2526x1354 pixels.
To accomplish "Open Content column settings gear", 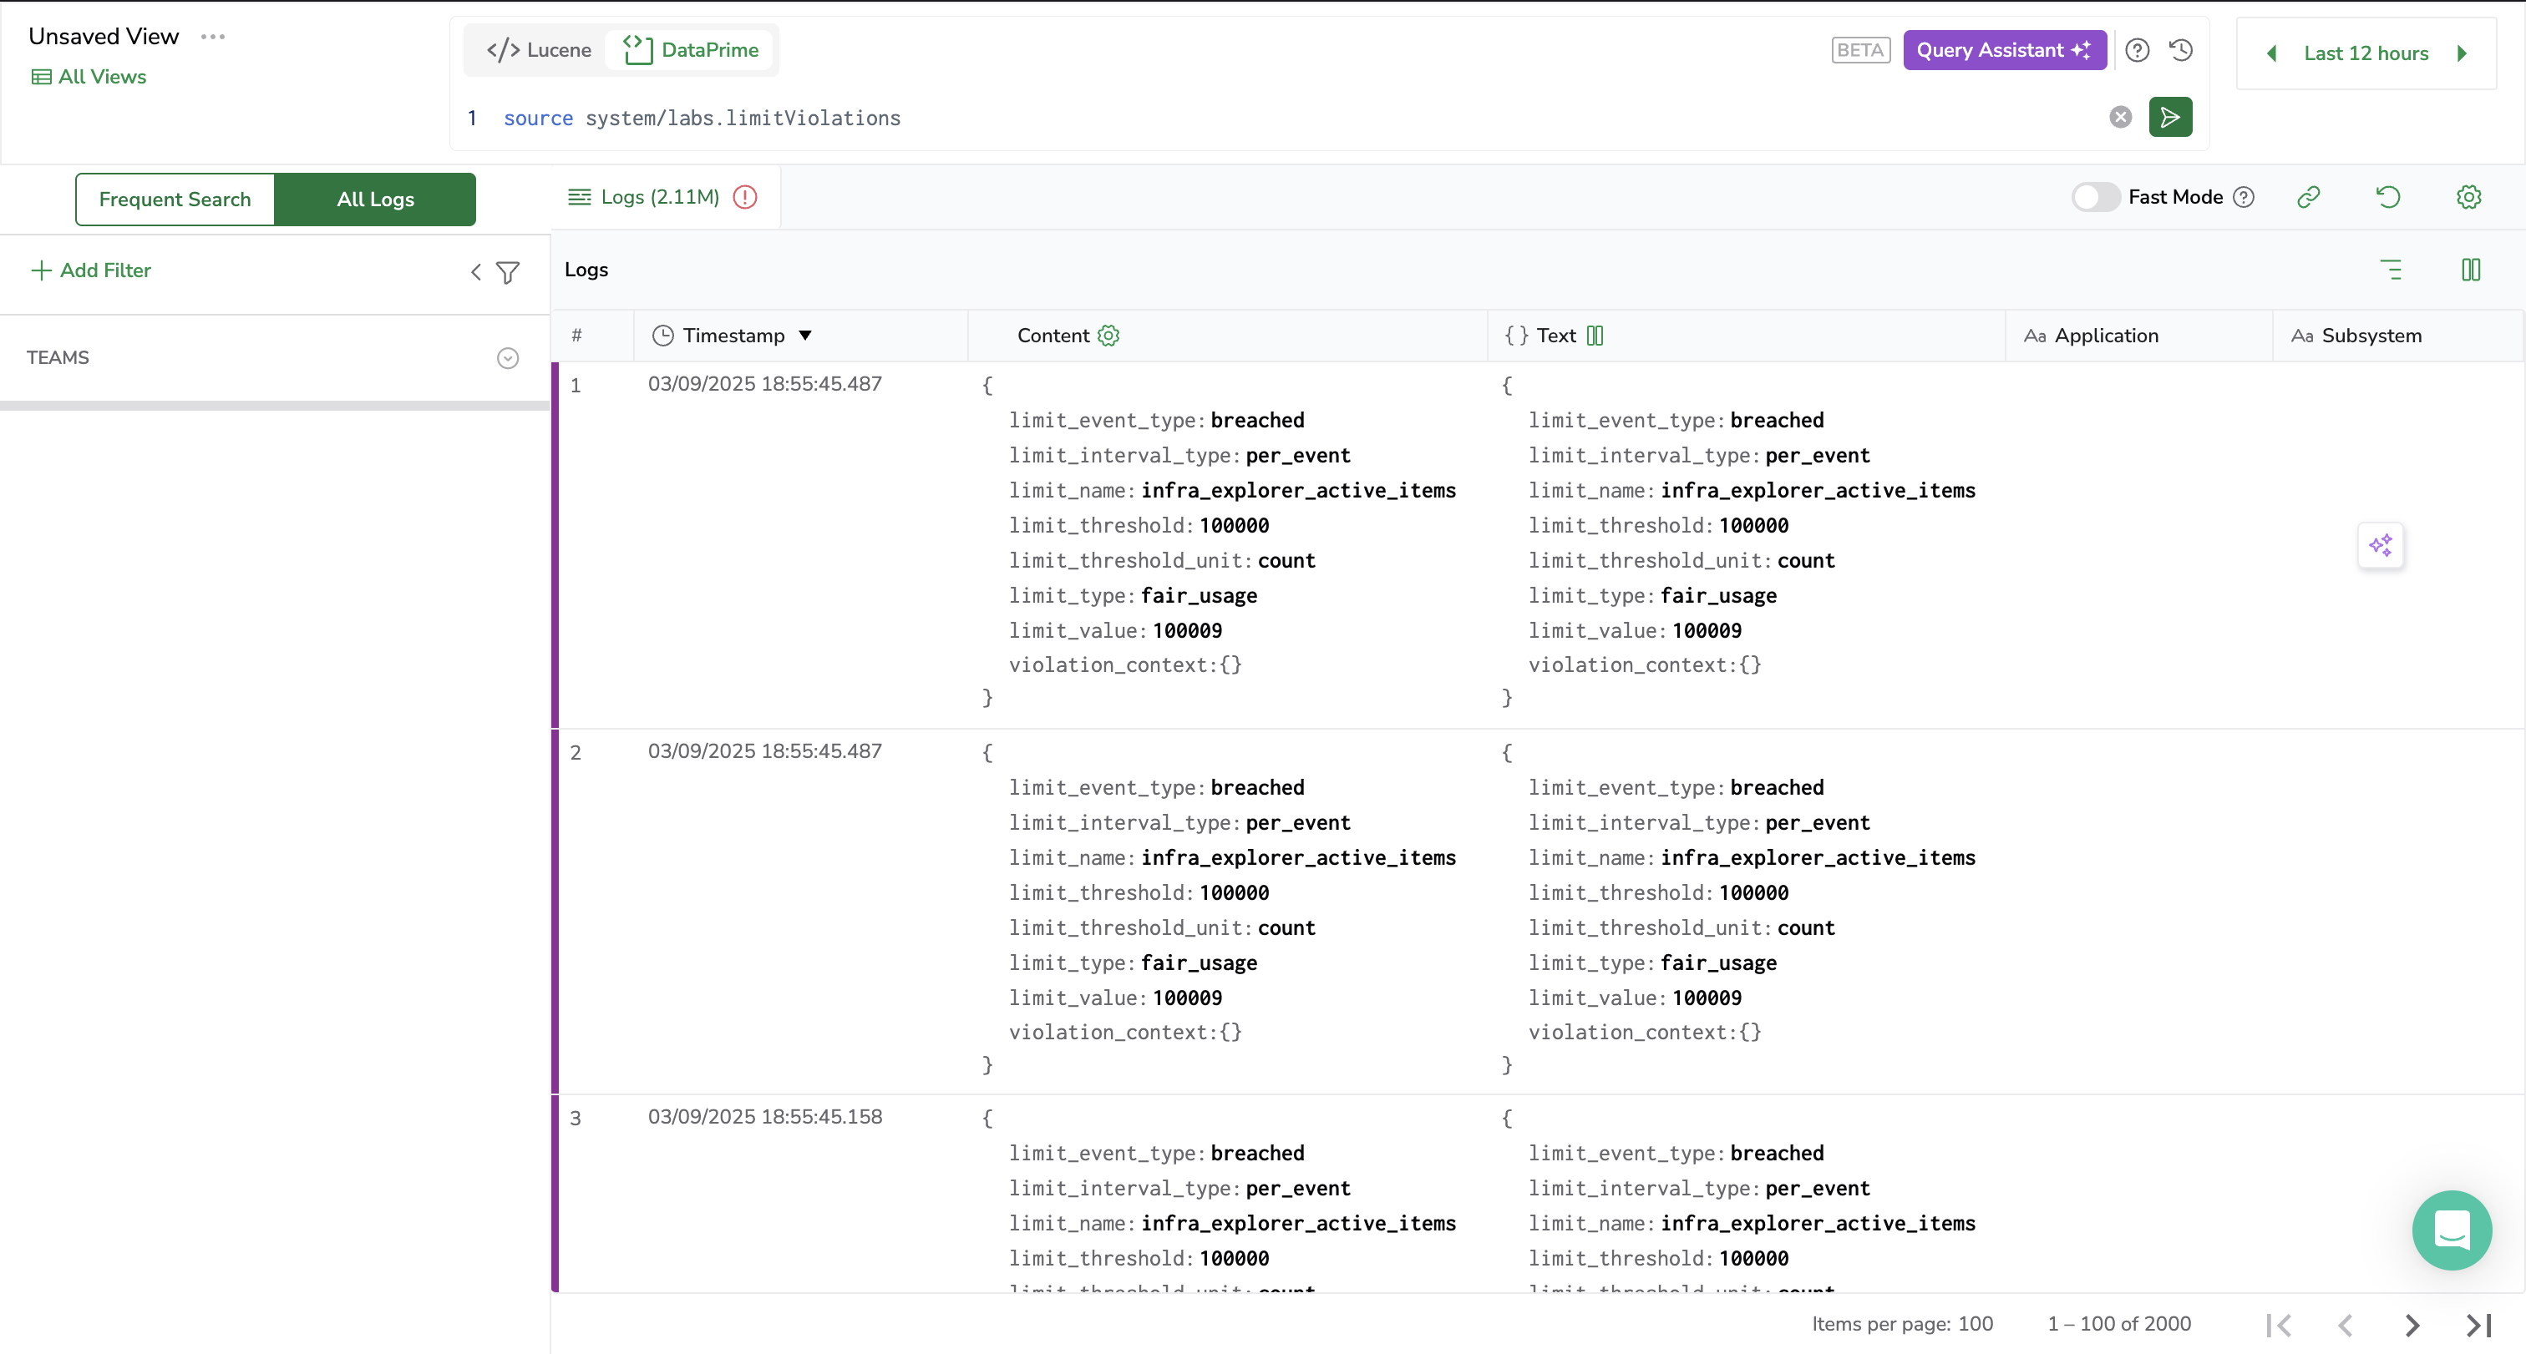I will tap(1108, 335).
